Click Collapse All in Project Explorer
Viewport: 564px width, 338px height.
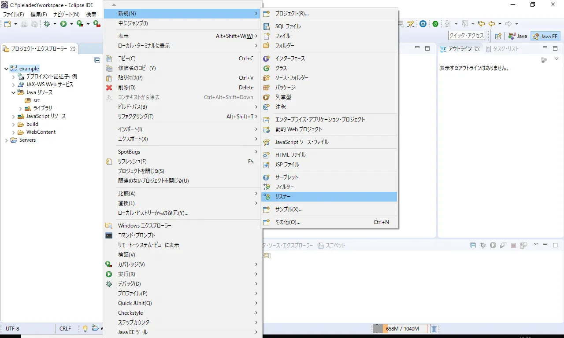click(x=97, y=60)
